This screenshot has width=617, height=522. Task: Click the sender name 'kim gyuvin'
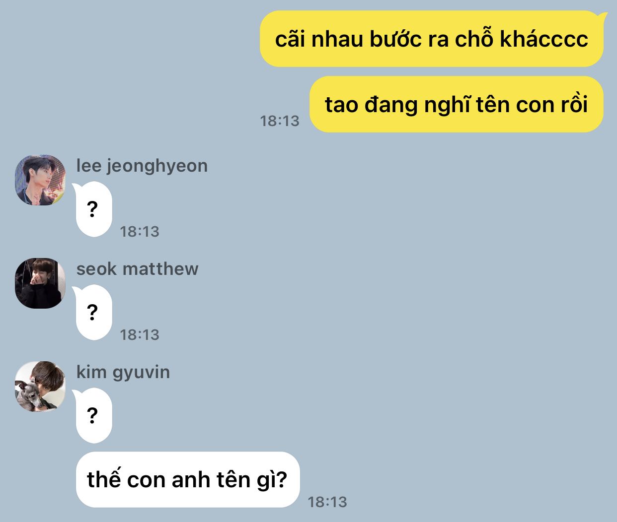point(123,372)
